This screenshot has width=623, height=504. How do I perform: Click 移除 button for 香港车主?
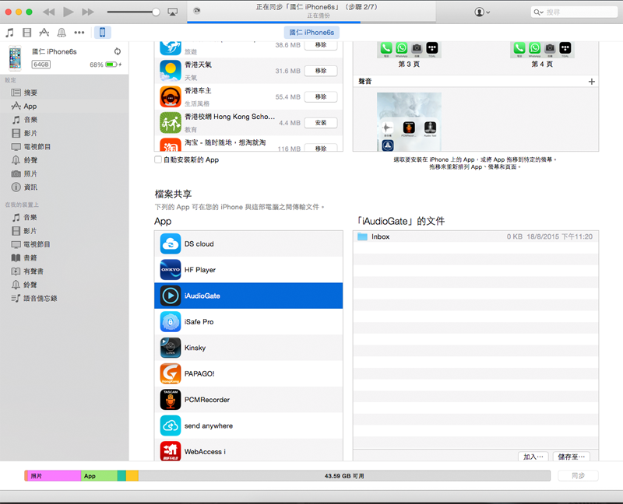(x=321, y=96)
